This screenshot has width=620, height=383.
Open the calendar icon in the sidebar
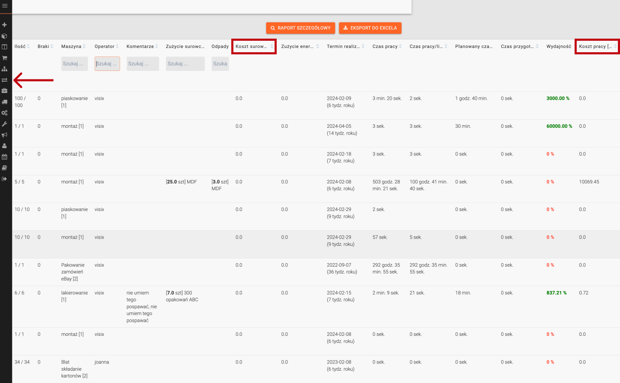click(5, 157)
